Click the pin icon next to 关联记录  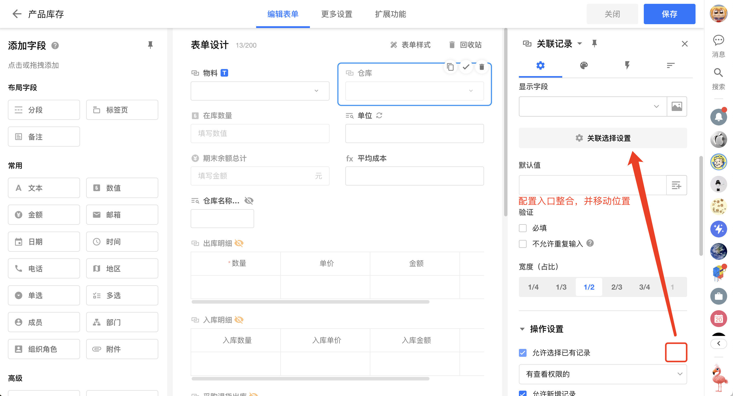pos(594,44)
